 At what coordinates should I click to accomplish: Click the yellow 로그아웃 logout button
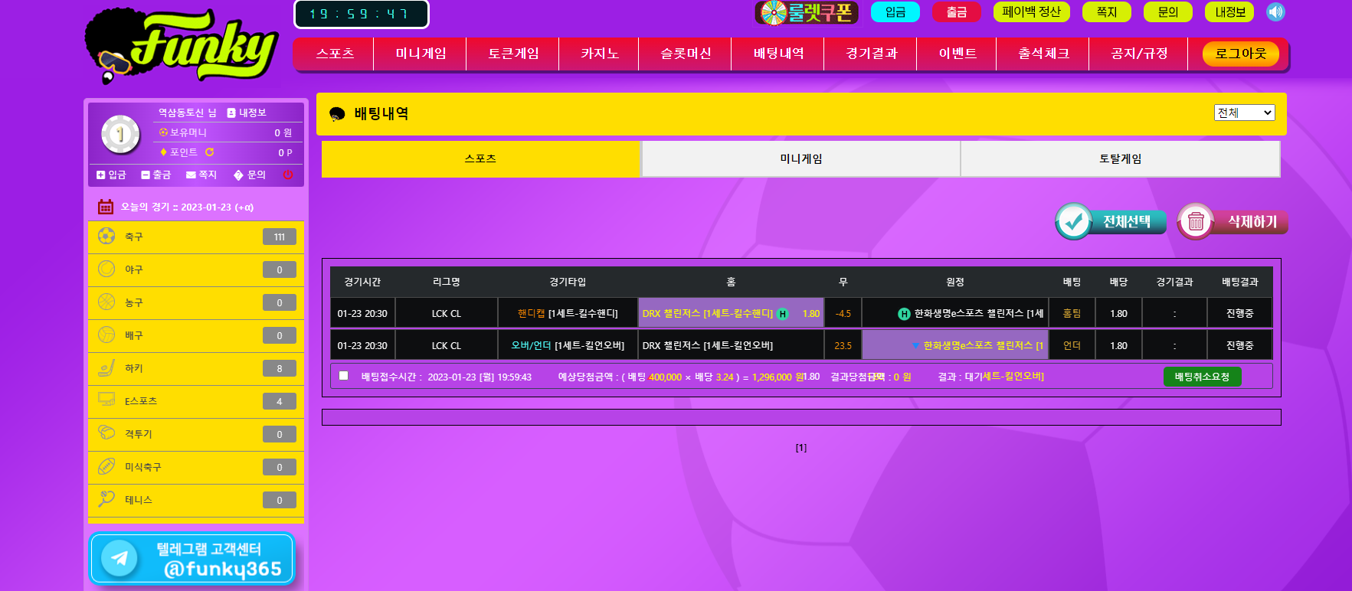tap(1240, 54)
